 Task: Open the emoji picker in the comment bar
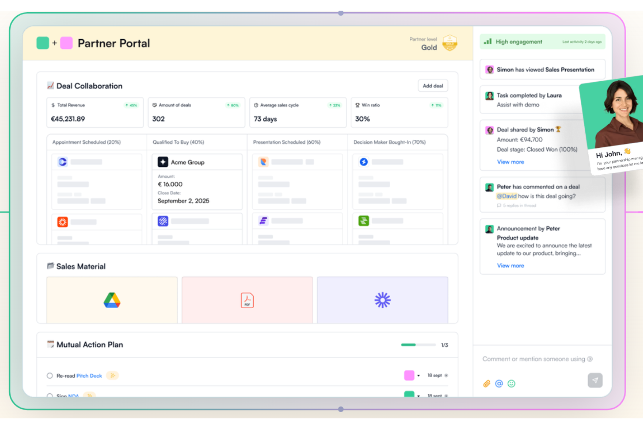(x=511, y=383)
